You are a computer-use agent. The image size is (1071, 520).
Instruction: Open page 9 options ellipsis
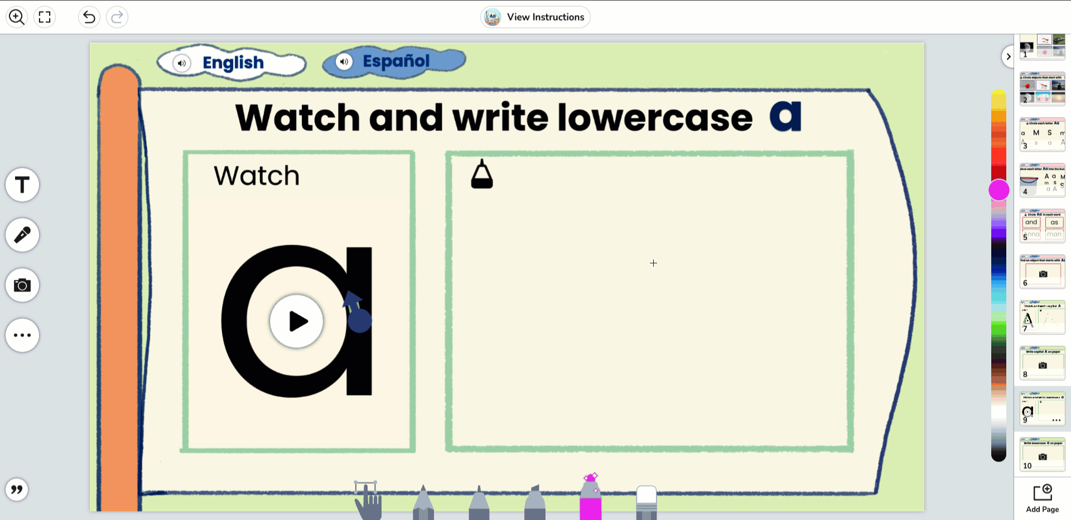point(1056,420)
